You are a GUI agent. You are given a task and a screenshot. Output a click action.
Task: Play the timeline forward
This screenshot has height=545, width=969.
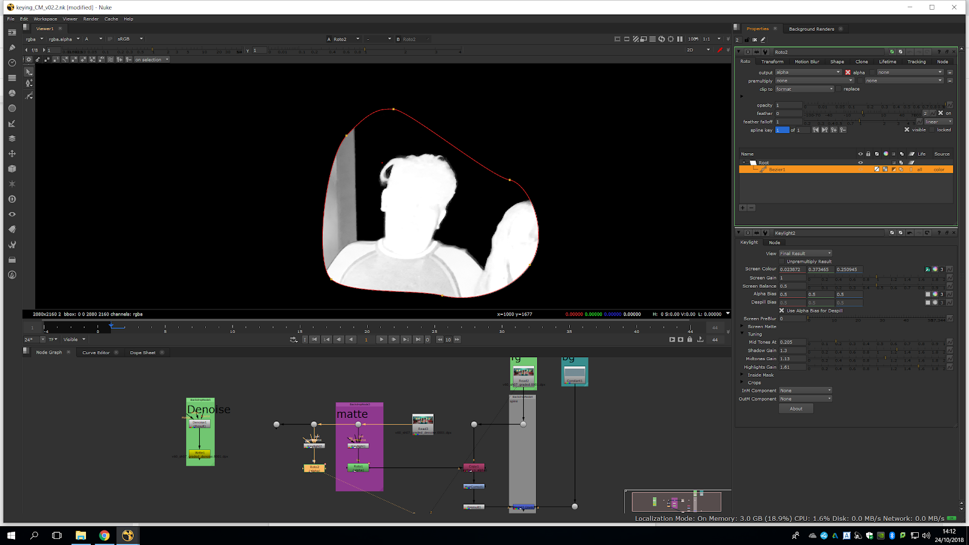(381, 340)
